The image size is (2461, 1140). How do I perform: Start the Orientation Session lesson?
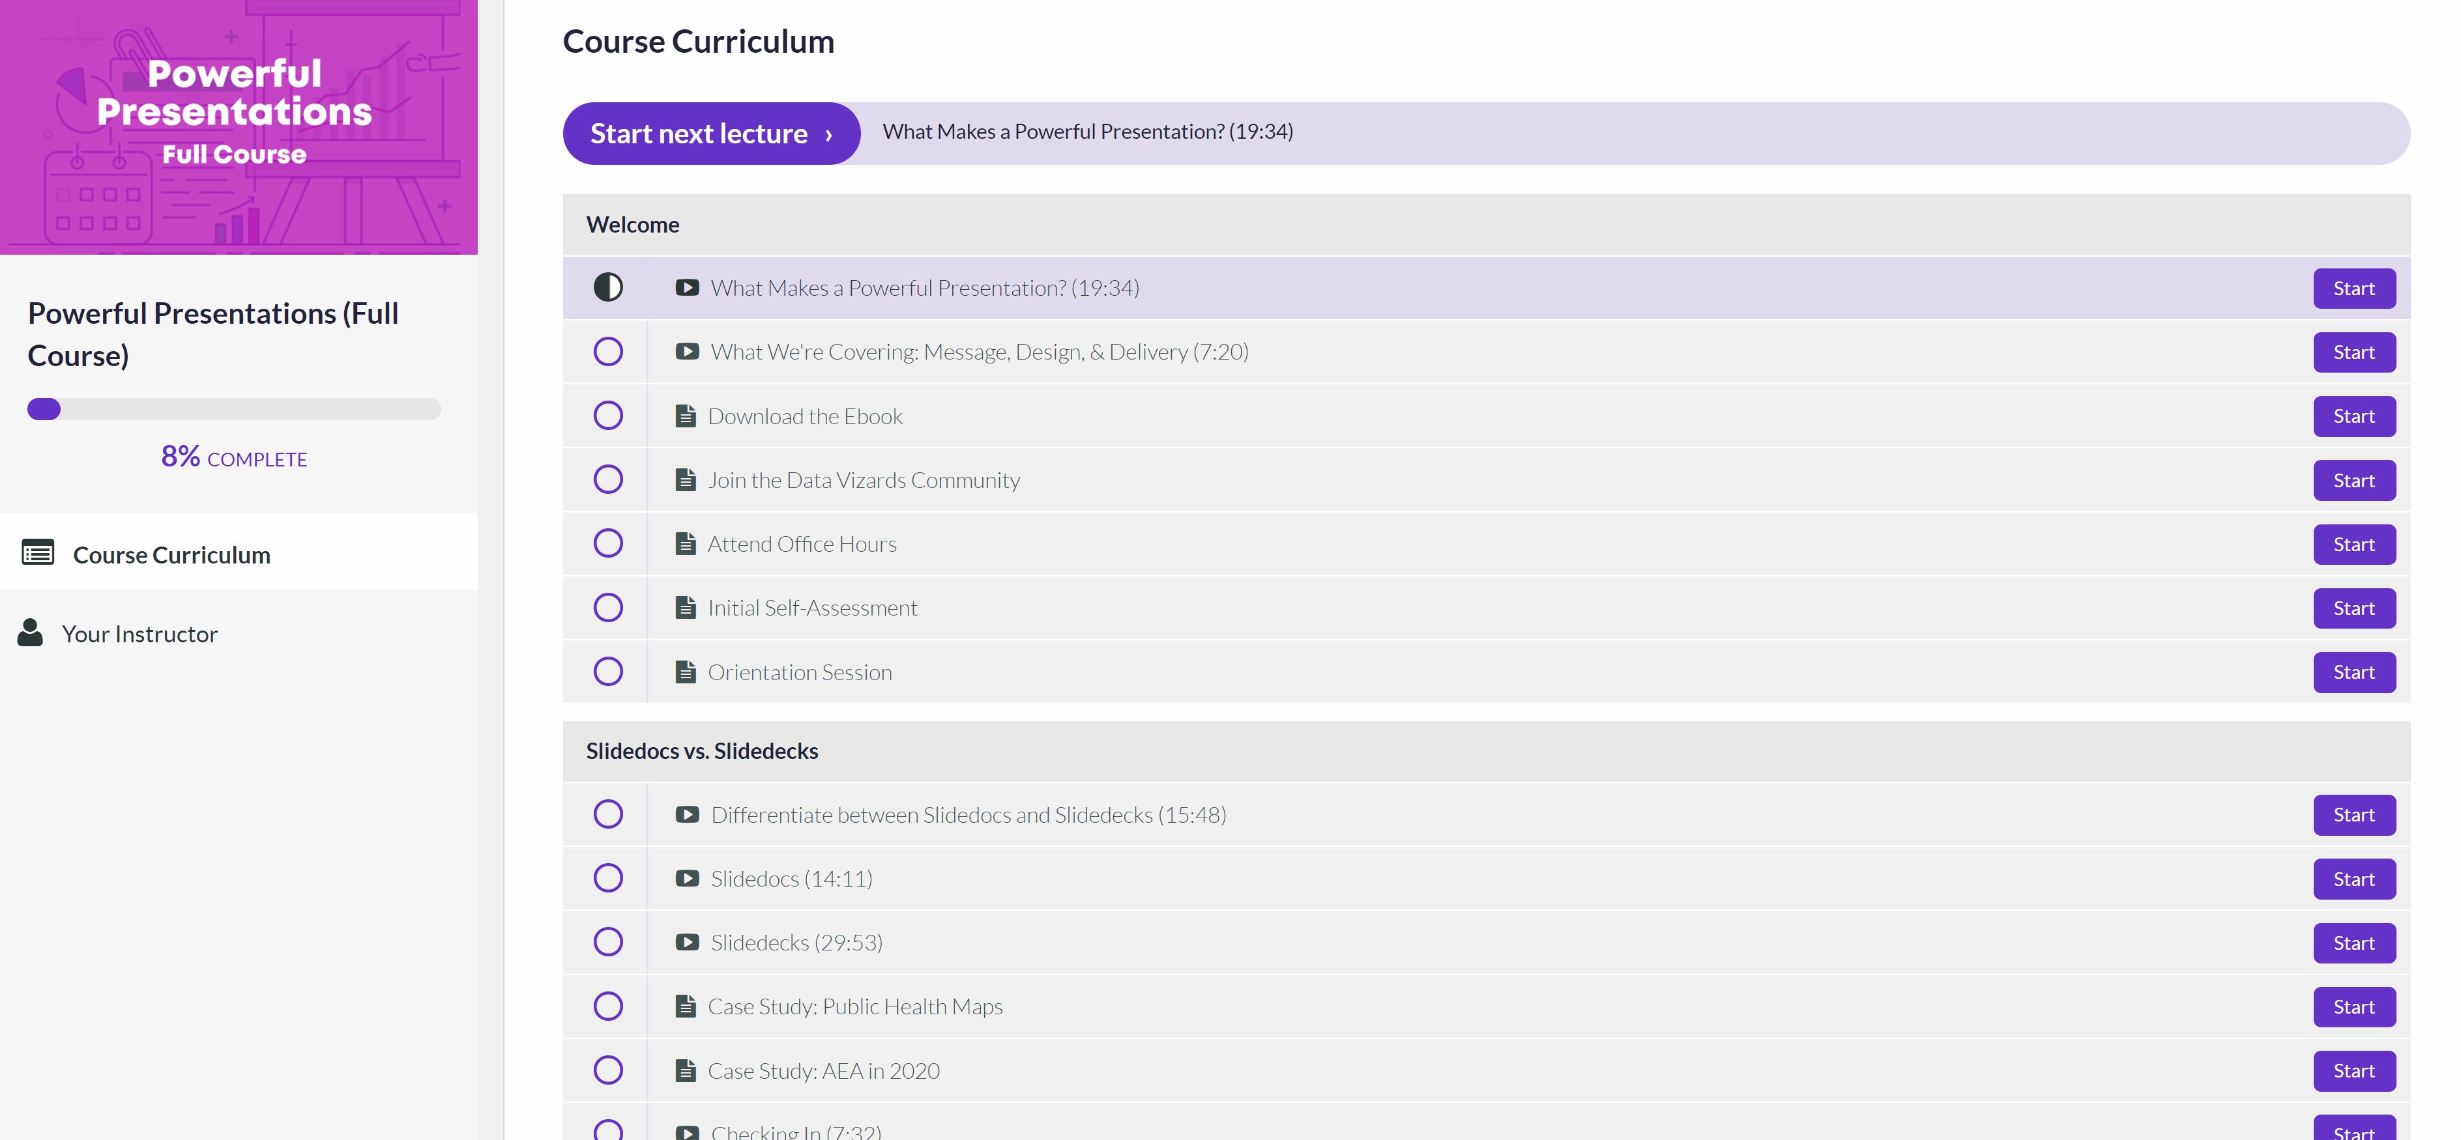2354,672
